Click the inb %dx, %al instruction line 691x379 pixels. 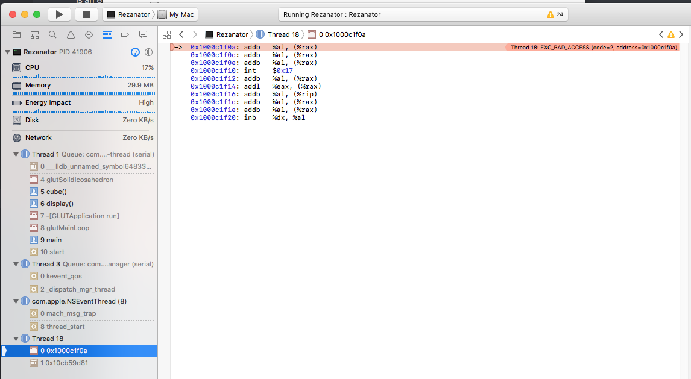pyautogui.click(x=248, y=117)
